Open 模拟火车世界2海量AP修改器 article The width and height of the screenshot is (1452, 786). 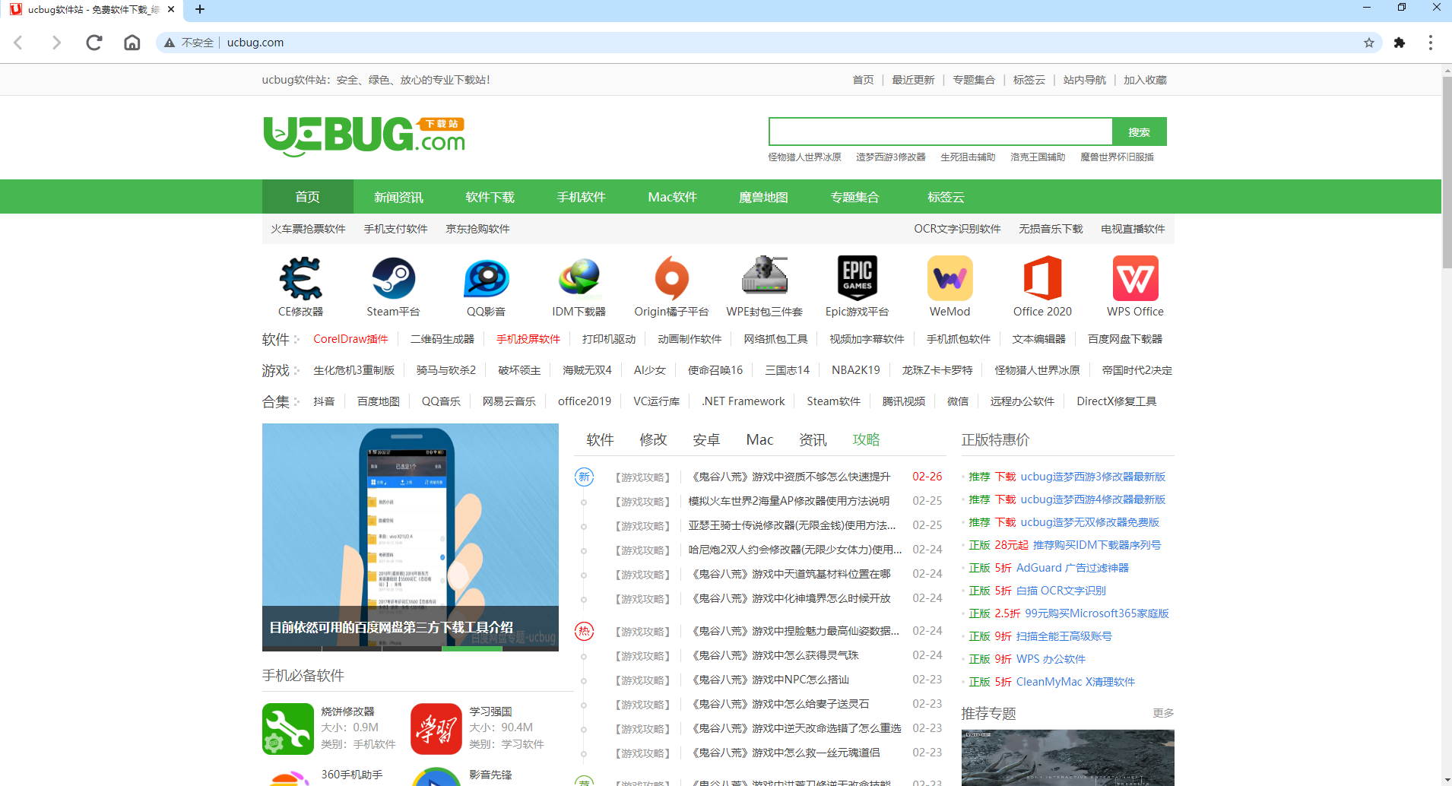pos(788,501)
